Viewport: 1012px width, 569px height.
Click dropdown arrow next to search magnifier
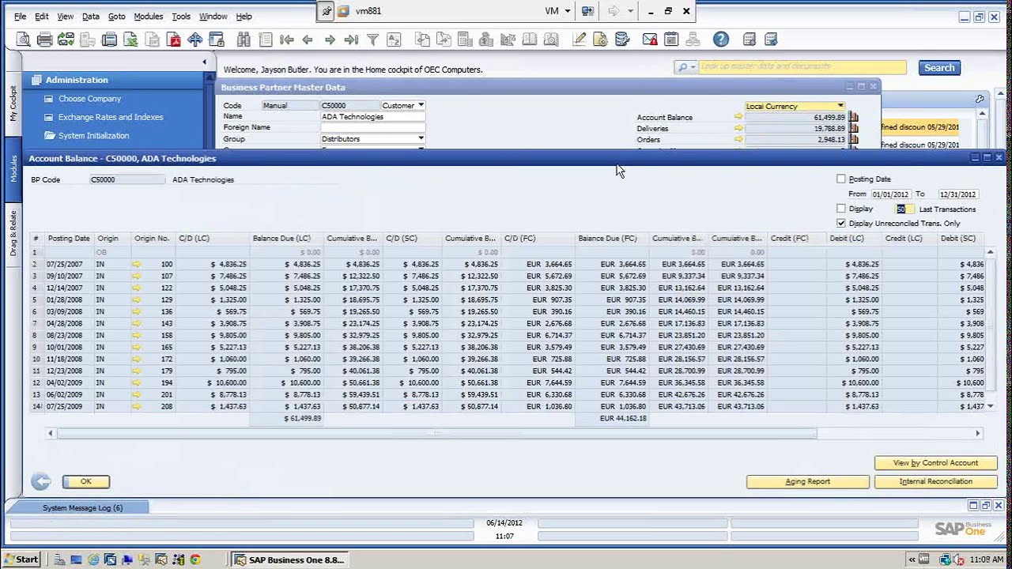693,67
